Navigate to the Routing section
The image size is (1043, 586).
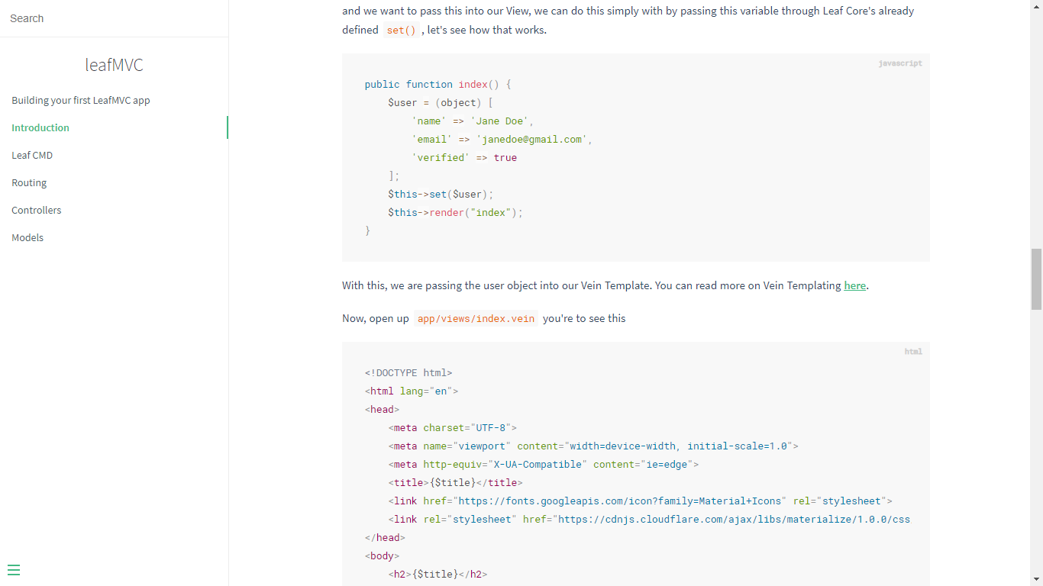coord(29,182)
